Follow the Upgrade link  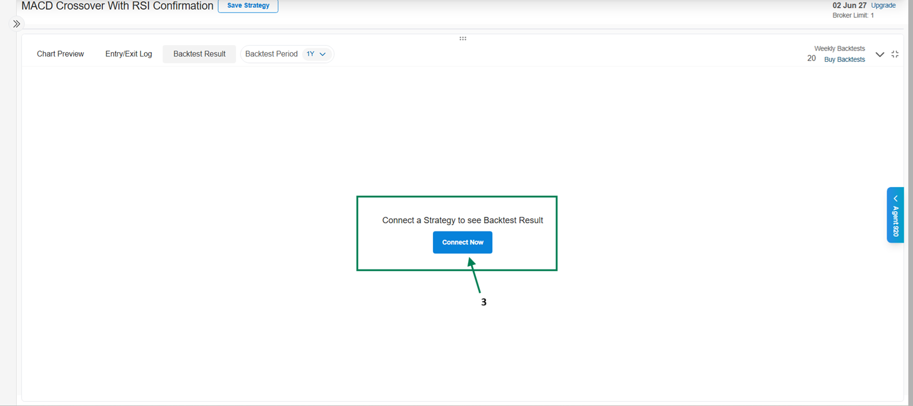[x=883, y=5]
